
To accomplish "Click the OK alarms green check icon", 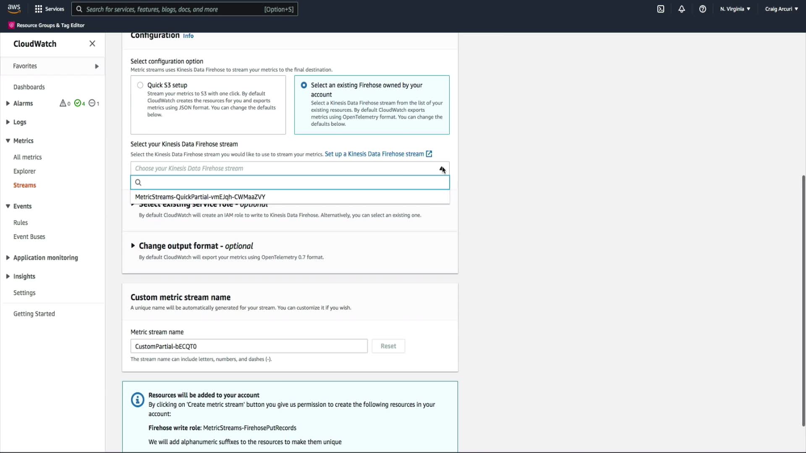I will (78, 103).
